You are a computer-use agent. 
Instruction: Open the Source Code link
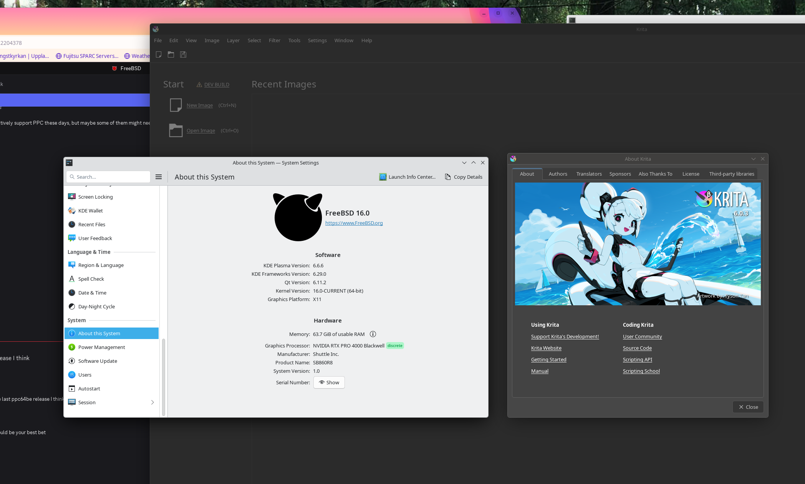point(637,348)
